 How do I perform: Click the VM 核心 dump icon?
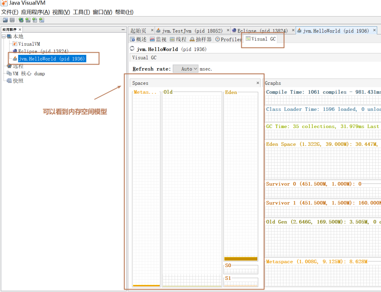pos(9,73)
